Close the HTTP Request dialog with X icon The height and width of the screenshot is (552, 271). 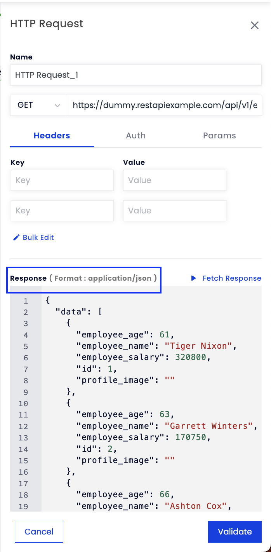(255, 26)
